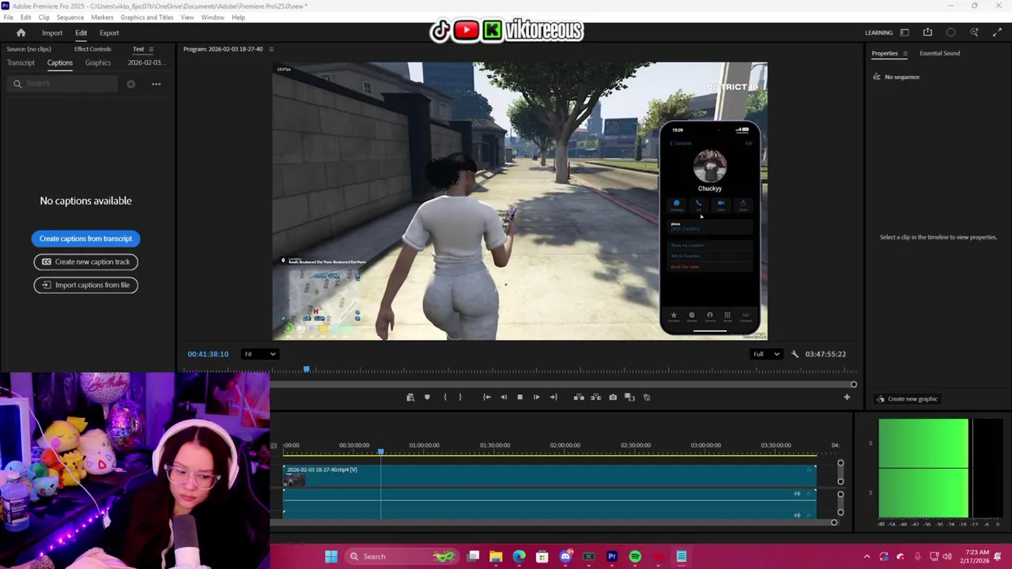Open the Program monitor panel menu

point(271,49)
